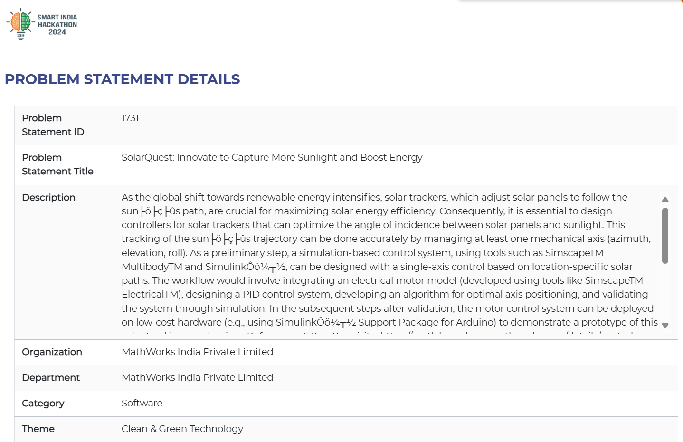Click the SolarQuest problem title text
This screenshot has height=442, width=683.
(x=272, y=157)
